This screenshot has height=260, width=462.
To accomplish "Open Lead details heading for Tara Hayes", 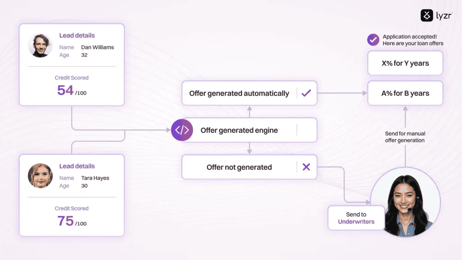I will tap(77, 166).
